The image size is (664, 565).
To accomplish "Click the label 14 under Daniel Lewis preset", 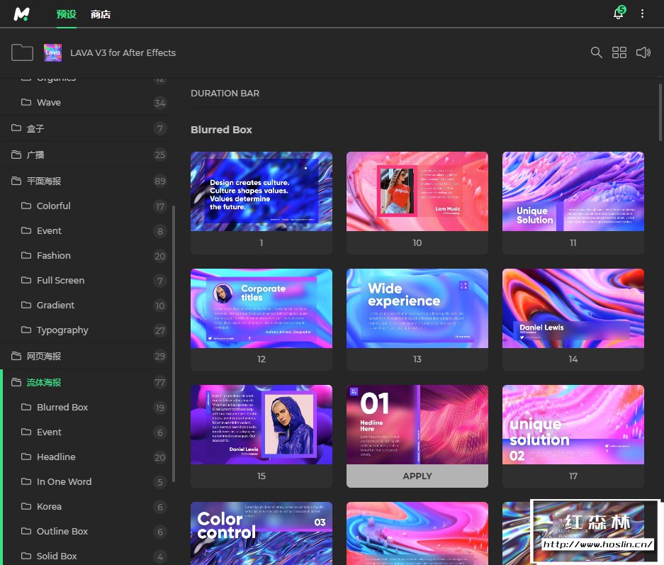I will coord(573,359).
